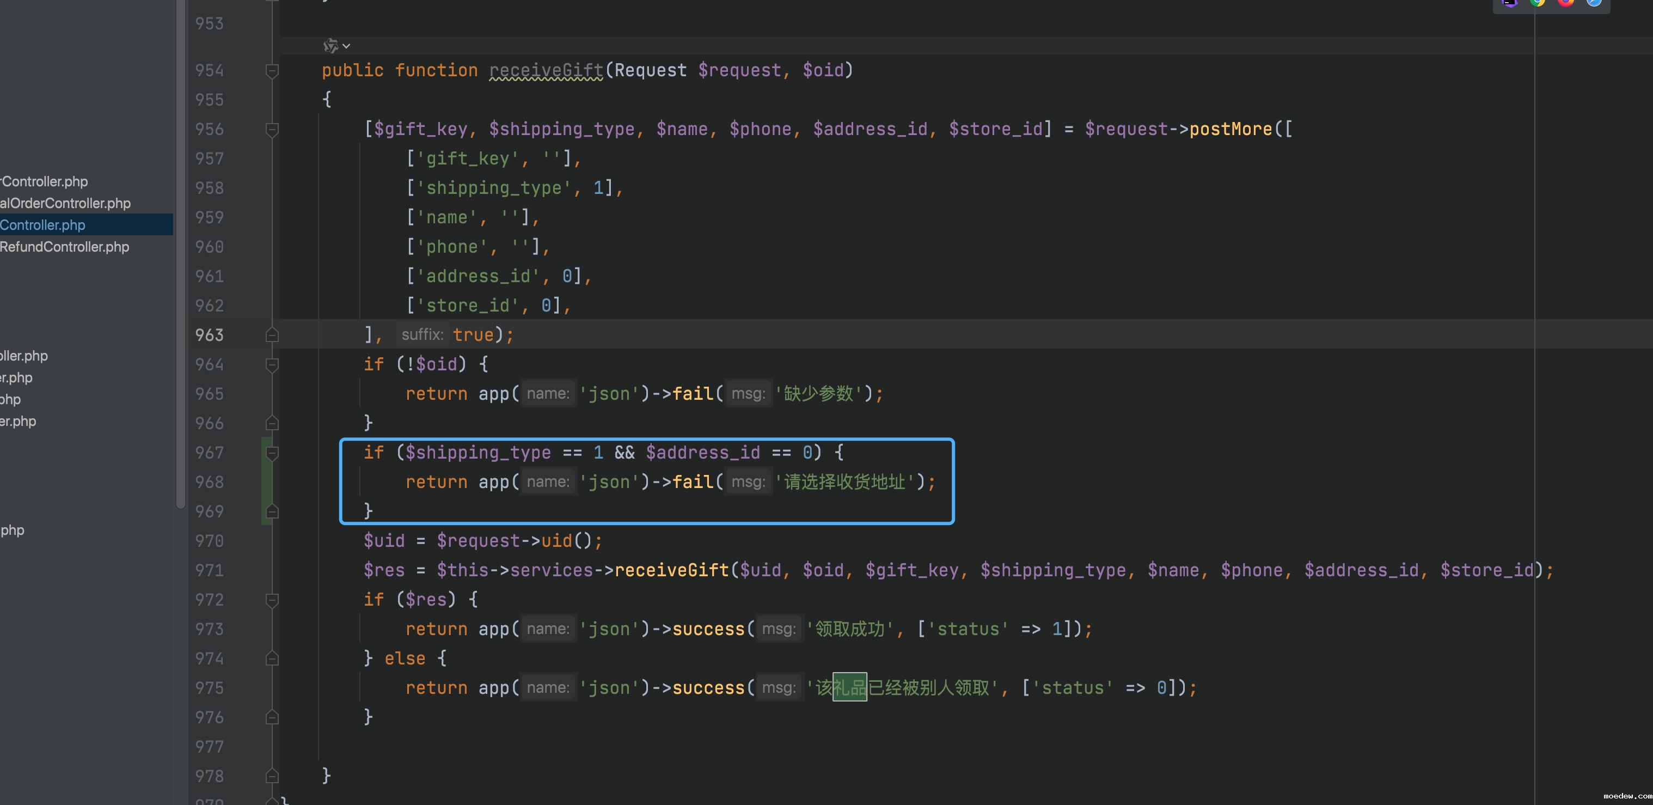Click the fold-end marker on line 978
This screenshot has width=1653, height=805.
(x=272, y=776)
